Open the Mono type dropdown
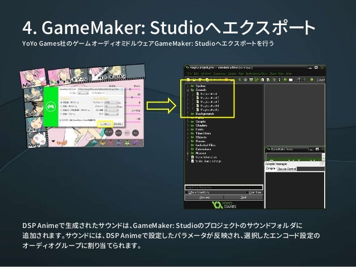Viewport: 356px width, 267px height. [x=111, y=114]
